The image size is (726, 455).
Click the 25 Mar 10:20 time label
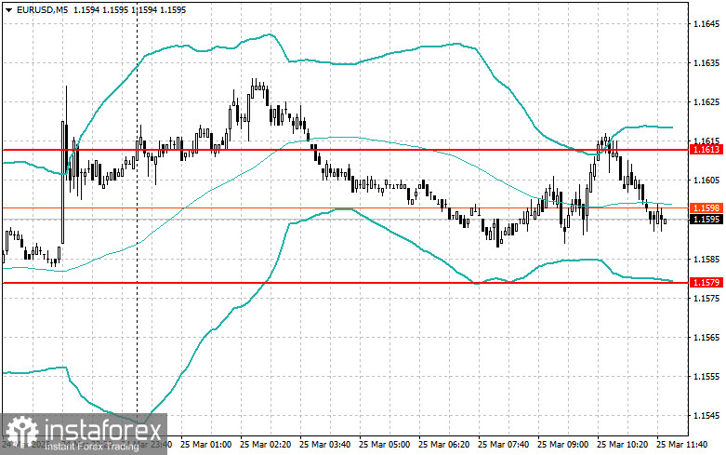(x=622, y=445)
